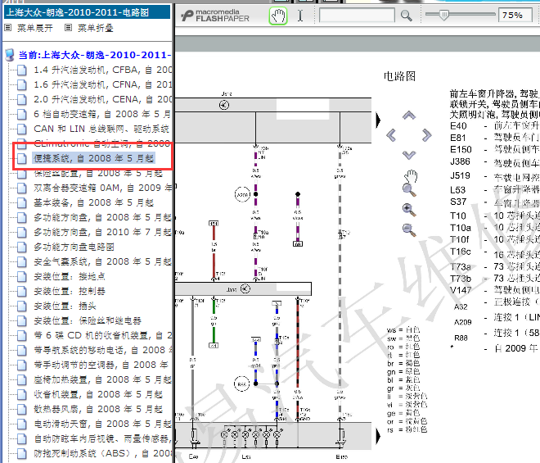The image size is (540, 463).
Task: Open 电动滑动天窗 entry
Action: [x=102, y=424]
